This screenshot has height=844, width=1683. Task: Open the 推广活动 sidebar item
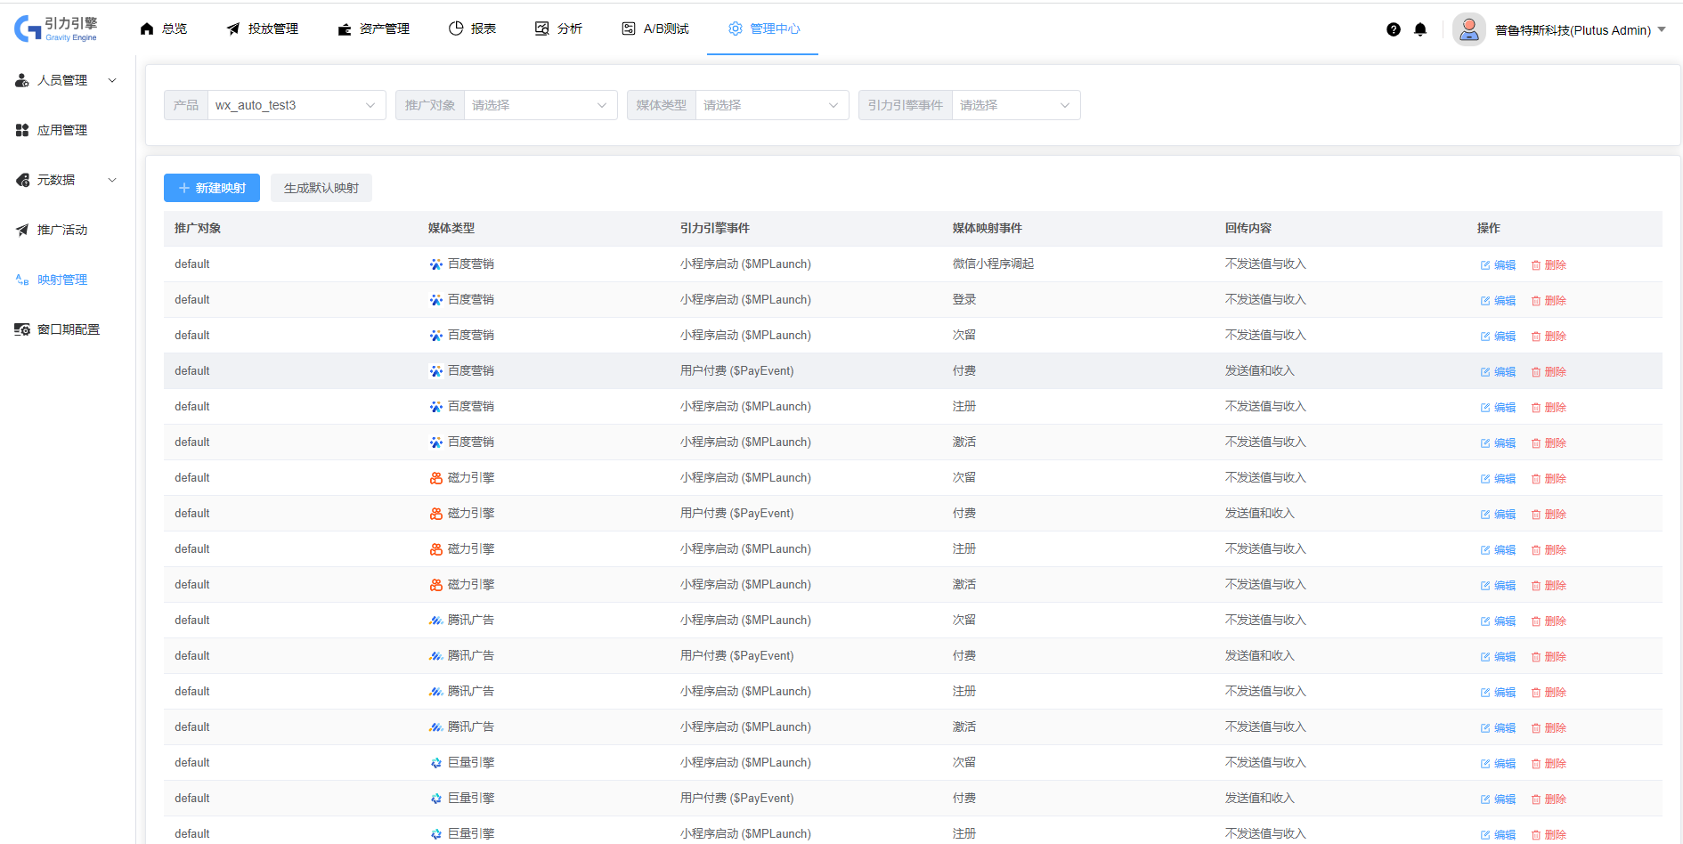[61, 230]
